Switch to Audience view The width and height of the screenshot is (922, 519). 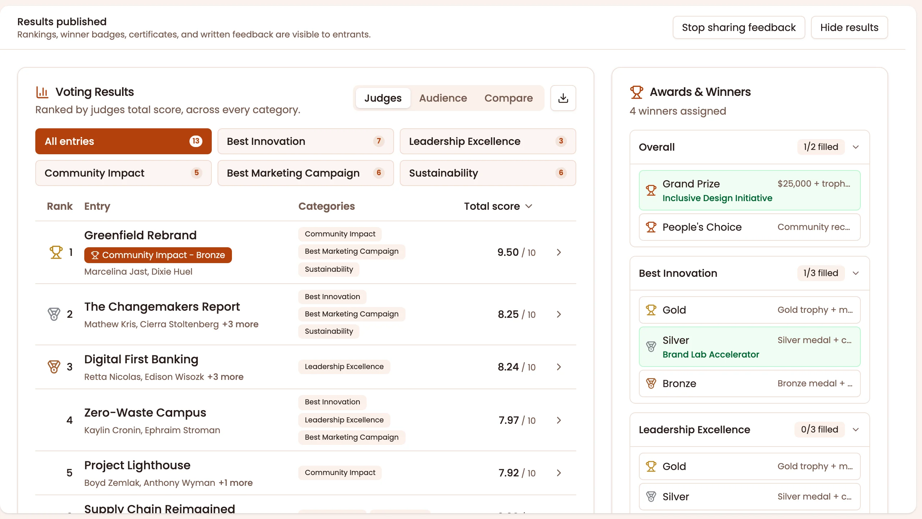tap(443, 98)
